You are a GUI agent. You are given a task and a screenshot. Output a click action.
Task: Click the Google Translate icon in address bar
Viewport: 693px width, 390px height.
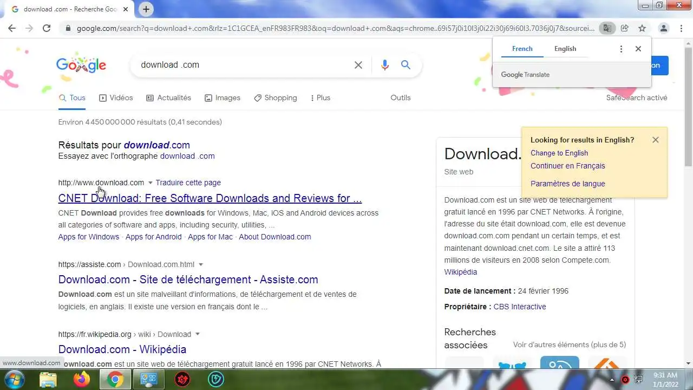(x=607, y=28)
